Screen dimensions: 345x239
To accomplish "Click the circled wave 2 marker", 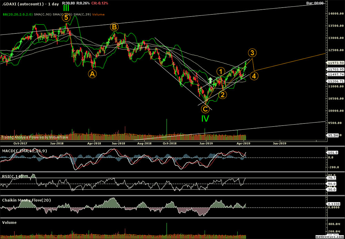I will (223, 95).
